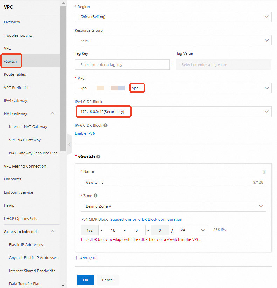Screen dimensions: 277x288
Task: Open Anycast Elastic IP Addresses
Action: tap(33, 258)
